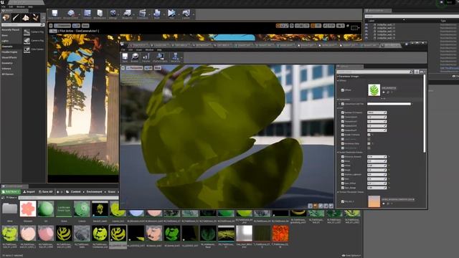
Task: Click the Blueprints toolbar icon
Action: (127, 14)
